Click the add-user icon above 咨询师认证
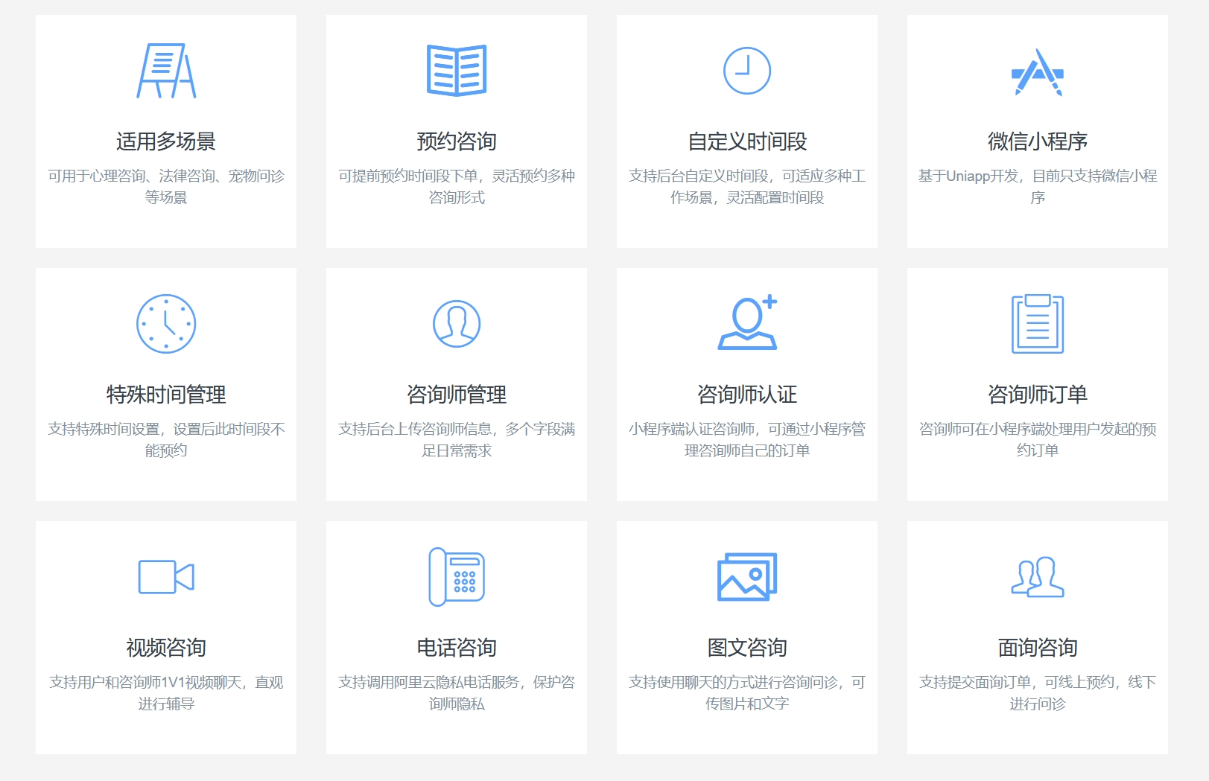This screenshot has height=781, width=1209. 749,324
